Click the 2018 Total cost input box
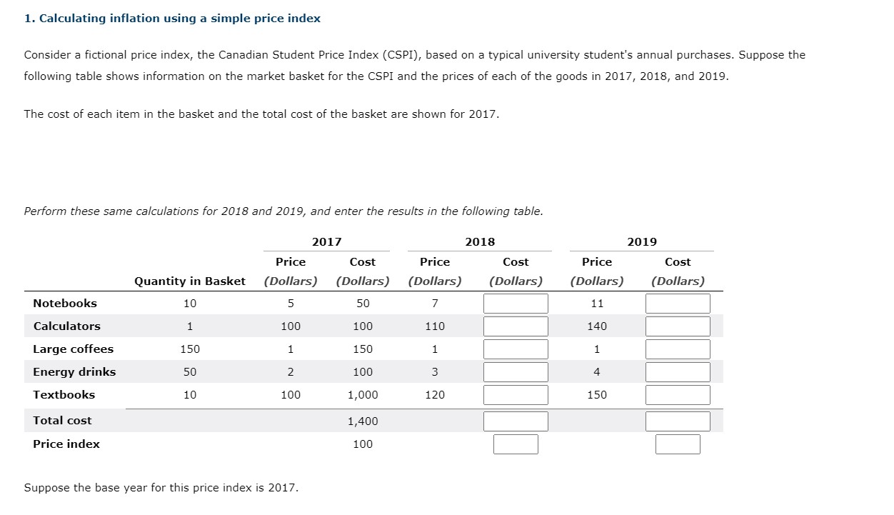 click(516, 421)
